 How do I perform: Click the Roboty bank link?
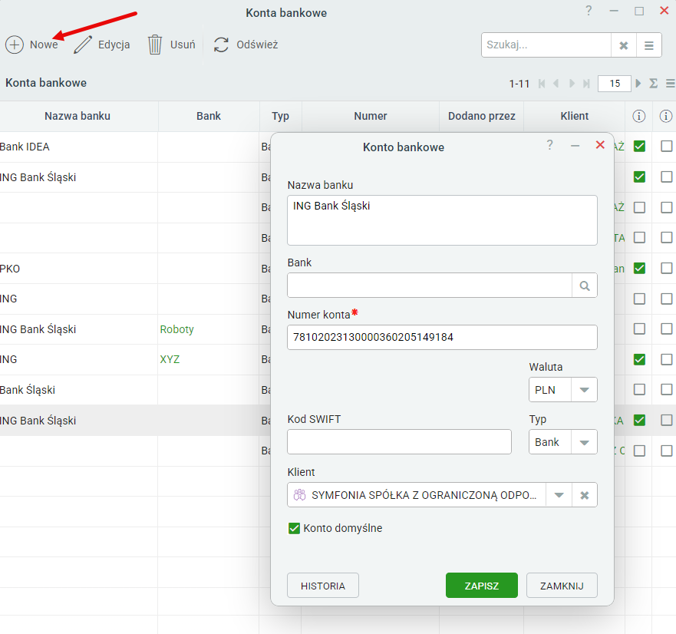point(176,329)
